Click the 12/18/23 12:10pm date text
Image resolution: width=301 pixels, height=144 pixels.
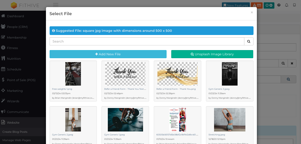click(217, 139)
